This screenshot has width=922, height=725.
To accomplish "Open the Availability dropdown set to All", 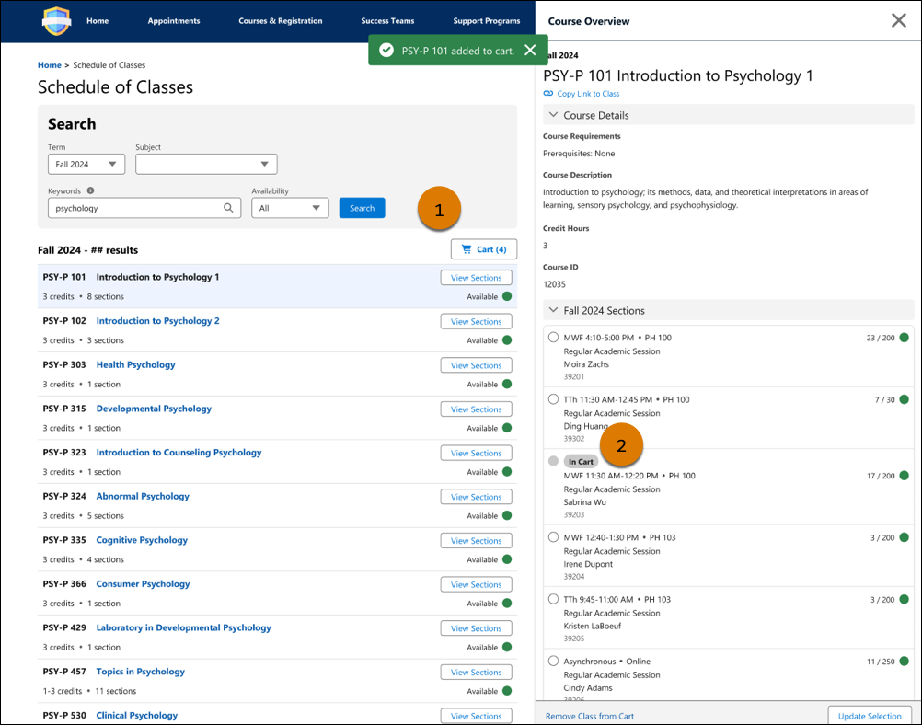I will click(290, 208).
